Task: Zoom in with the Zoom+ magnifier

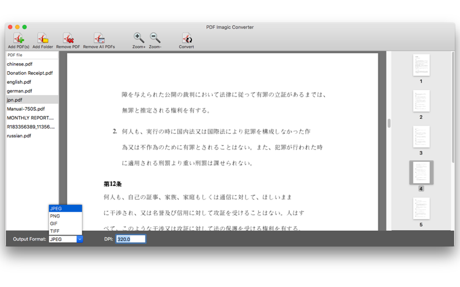Action: [139, 38]
